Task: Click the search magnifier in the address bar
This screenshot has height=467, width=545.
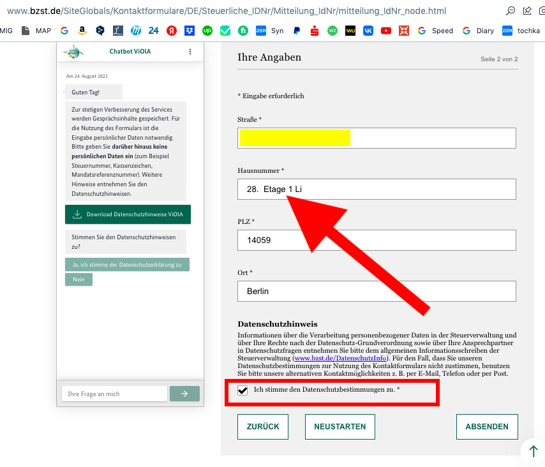Action: click(511, 11)
